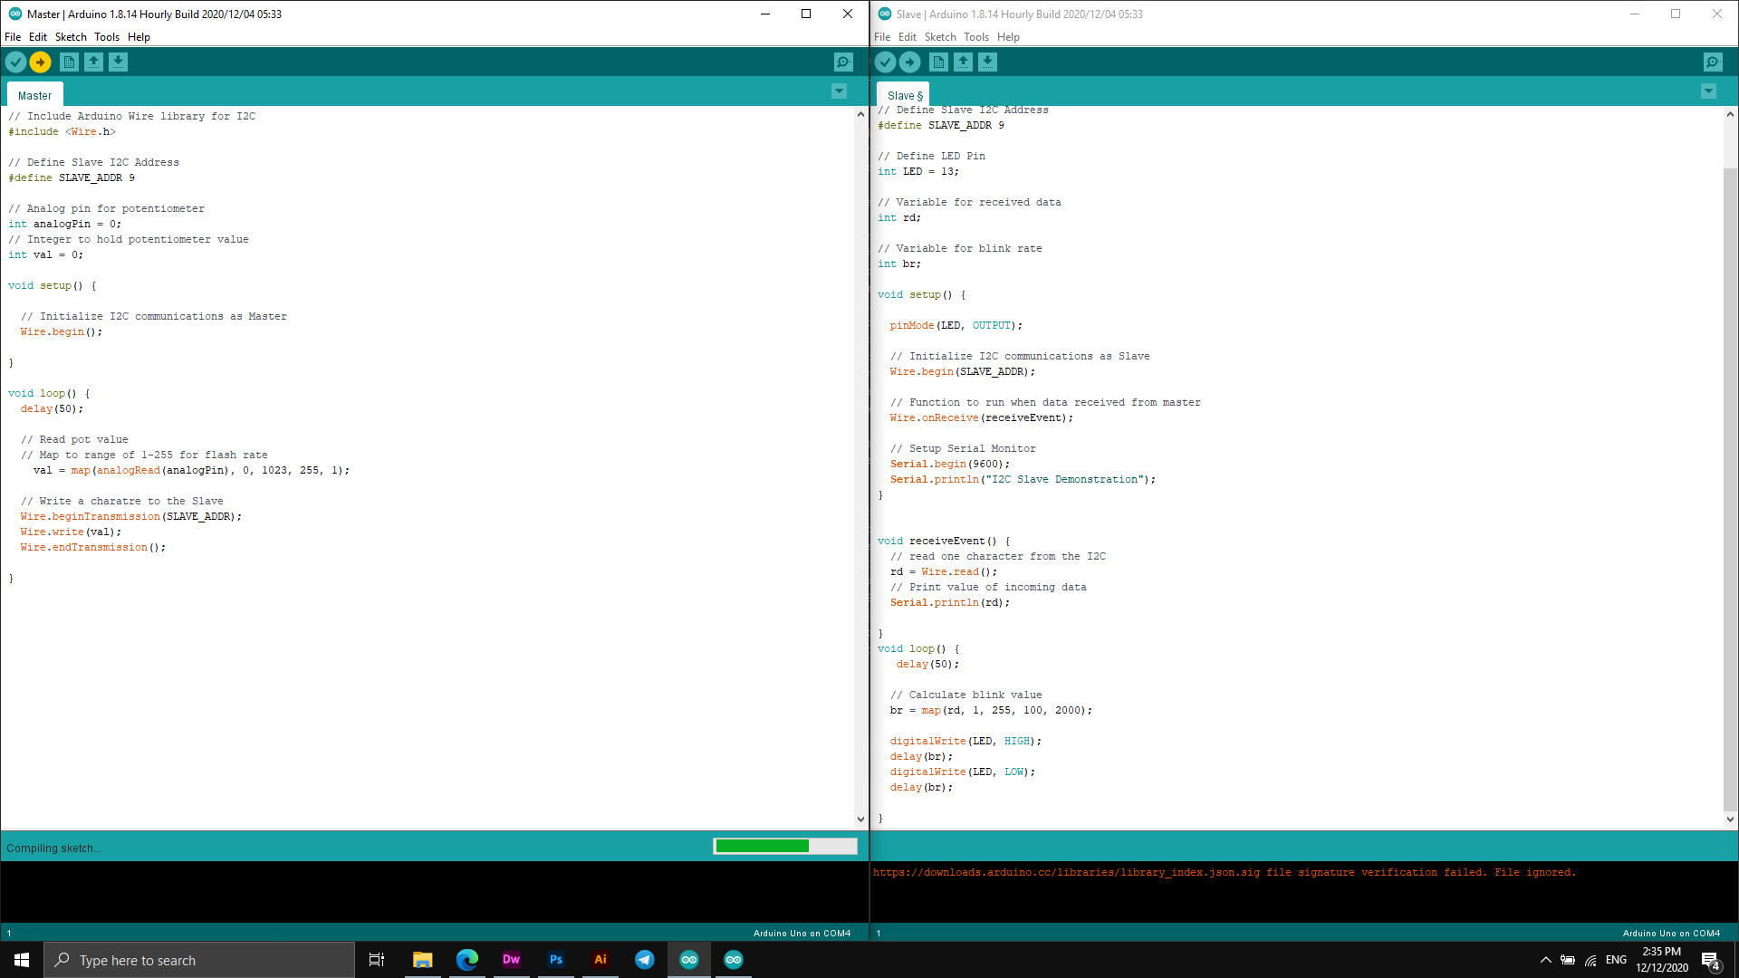Click Master editor scroll down arrow

coord(860,820)
